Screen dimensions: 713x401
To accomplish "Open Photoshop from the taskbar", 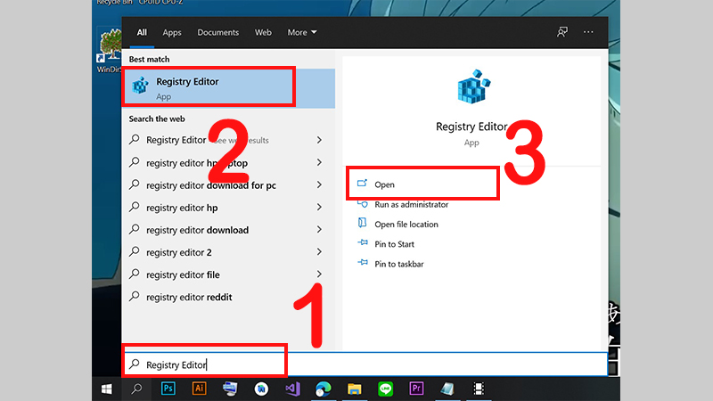I will pos(168,389).
